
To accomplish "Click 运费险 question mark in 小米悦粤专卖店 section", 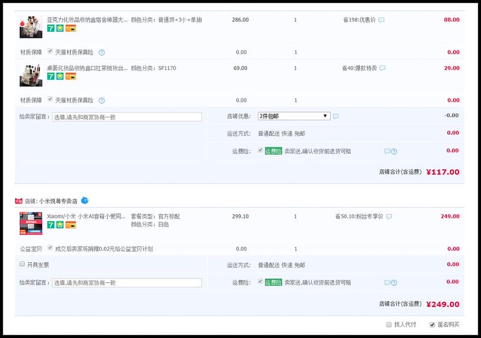I will 394,283.
